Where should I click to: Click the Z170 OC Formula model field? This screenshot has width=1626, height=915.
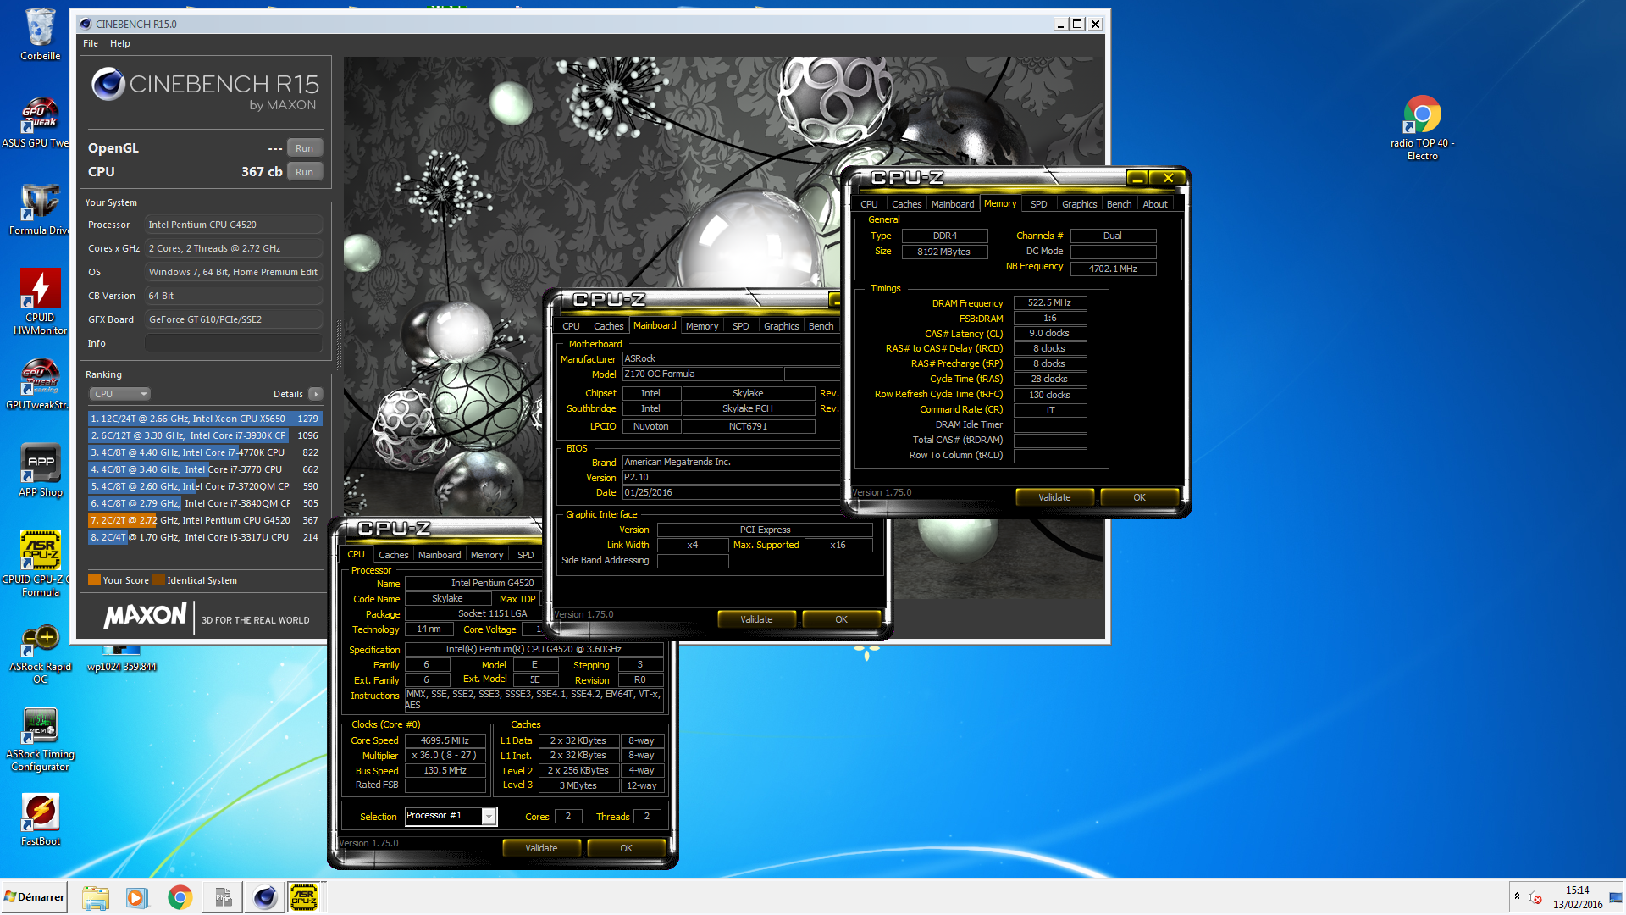click(x=703, y=374)
